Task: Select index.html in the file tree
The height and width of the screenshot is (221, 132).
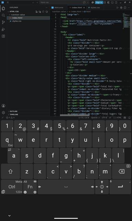Action: pyautogui.click(x=28, y=18)
